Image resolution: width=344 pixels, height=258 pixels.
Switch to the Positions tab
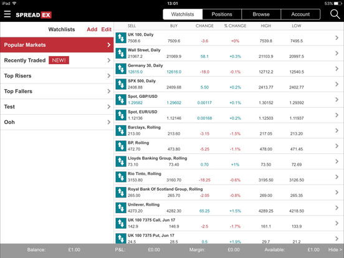click(x=222, y=14)
